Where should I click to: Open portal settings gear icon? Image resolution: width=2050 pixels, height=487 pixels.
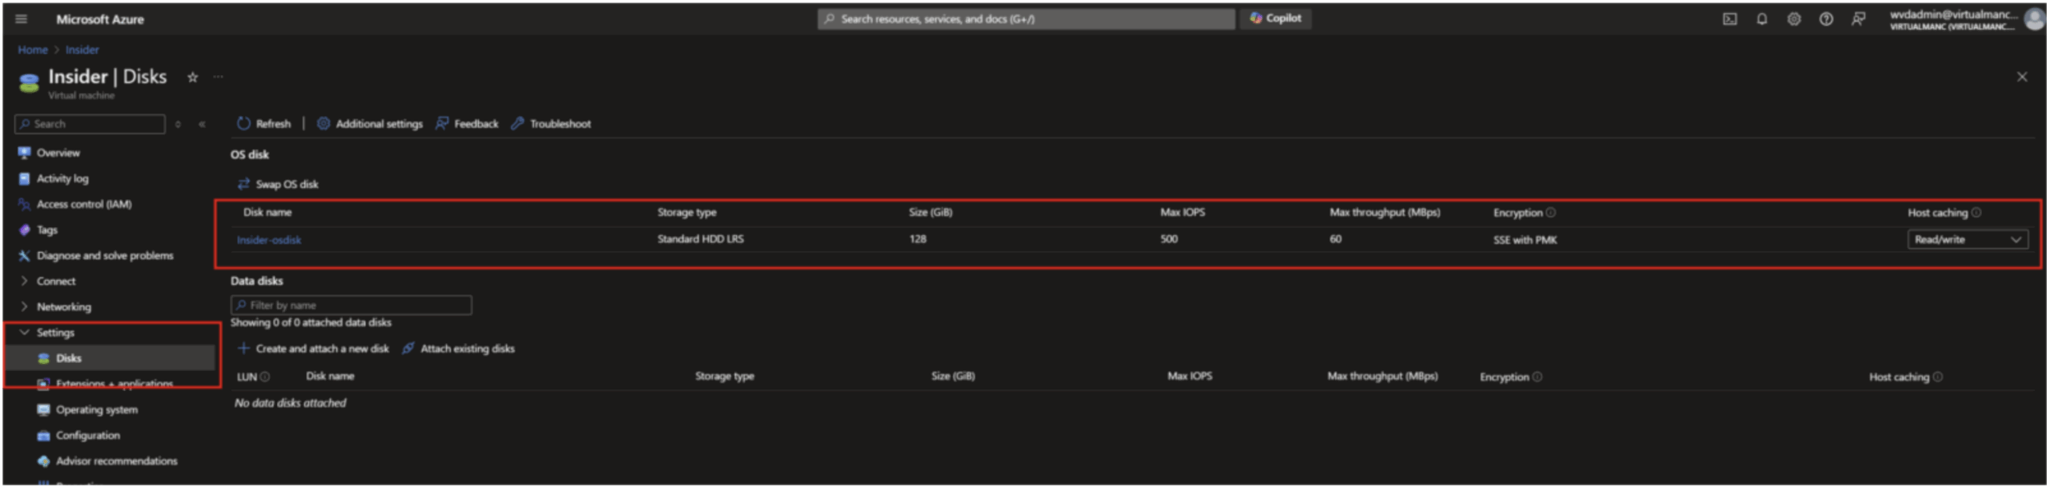(1794, 19)
